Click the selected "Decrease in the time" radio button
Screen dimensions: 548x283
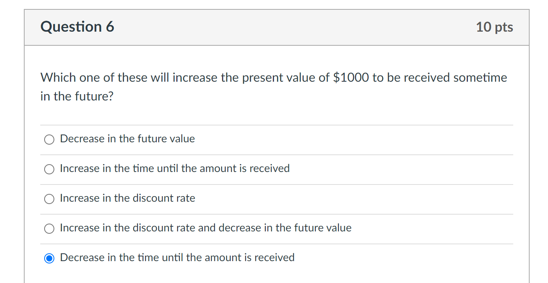[49, 258]
